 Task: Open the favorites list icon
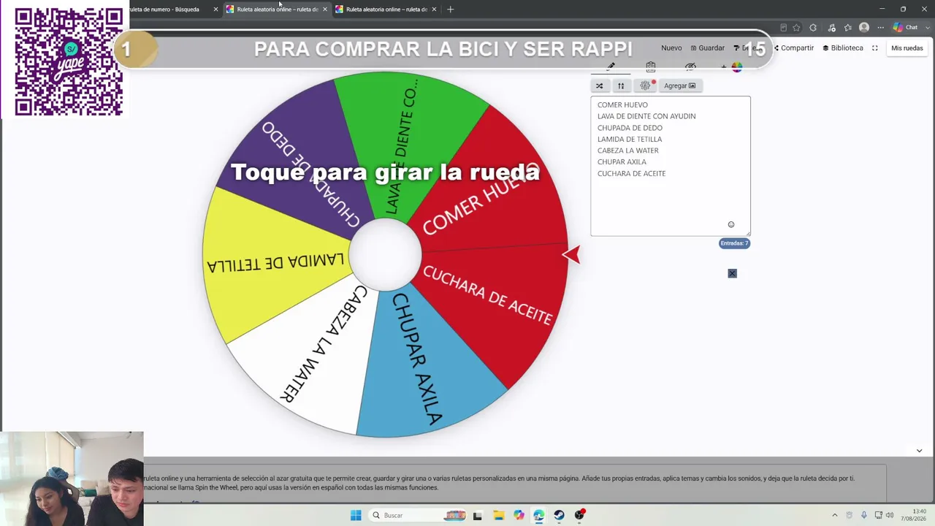point(848,28)
